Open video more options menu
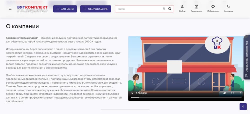Viewport: 250px width, 114px height. pos(240,93)
